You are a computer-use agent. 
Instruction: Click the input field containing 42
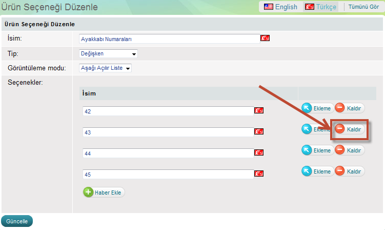(x=168, y=111)
